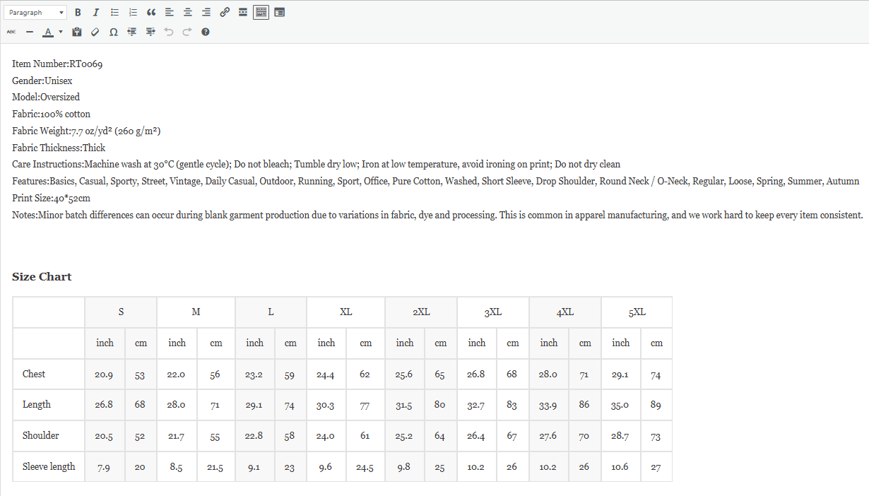Apply the current text color
The image size is (869, 496).
tap(47, 32)
